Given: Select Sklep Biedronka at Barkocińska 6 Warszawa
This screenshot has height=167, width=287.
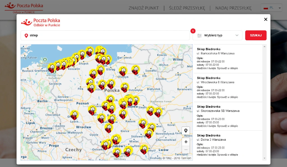Looking at the screenshot, I should click(x=228, y=59).
